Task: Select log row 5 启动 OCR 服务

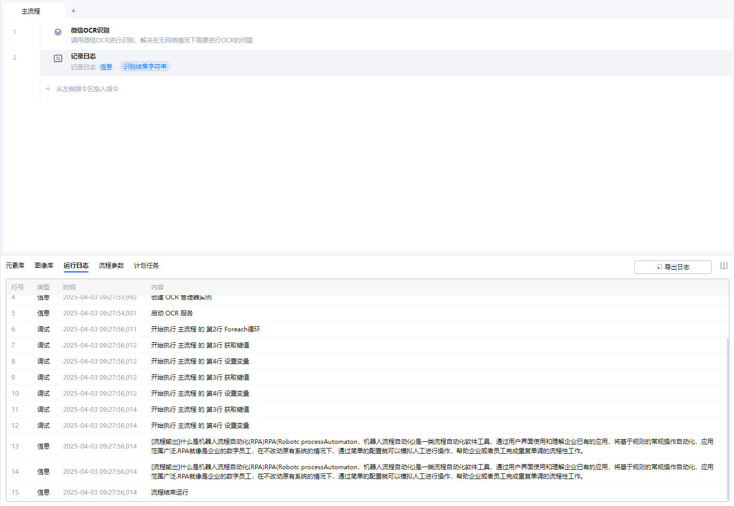Action: click(172, 313)
